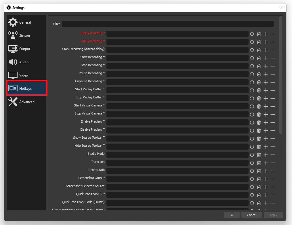The width and height of the screenshot is (292, 225).
Task: Reset the Start Streaming hotkey
Action: click(x=252, y=34)
